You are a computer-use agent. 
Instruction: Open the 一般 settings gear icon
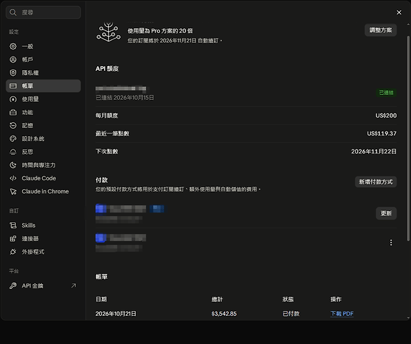pyautogui.click(x=13, y=46)
